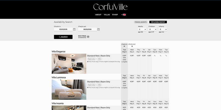This screenshot has width=221, height=110.
Task: Click the check-out arrow icon in table header
Action: pos(132,46)
